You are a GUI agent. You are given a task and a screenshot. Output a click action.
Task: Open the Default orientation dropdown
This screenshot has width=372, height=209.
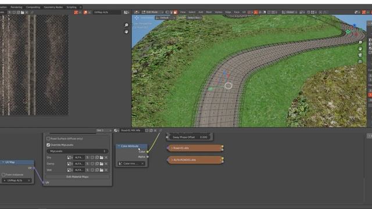(164, 18)
